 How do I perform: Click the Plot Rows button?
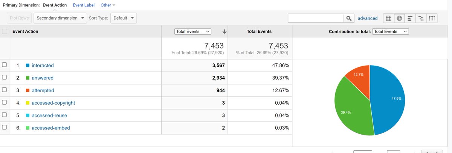pos(18,18)
